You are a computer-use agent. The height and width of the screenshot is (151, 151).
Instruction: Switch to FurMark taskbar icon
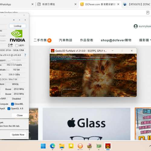[x=108, y=146]
